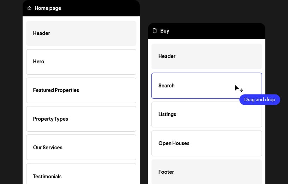Select the Our Services section
This screenshot has width=288, height=184.
pyautogui.click(x=81, y=147)
